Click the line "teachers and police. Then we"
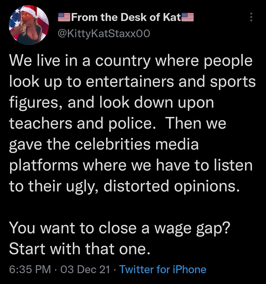 coord(117,124)
